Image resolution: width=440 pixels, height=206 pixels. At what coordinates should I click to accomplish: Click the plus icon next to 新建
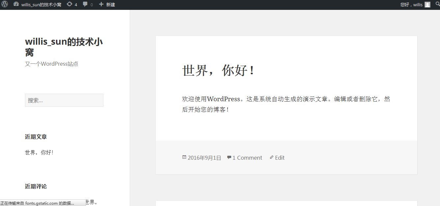[x=101, y=4]
